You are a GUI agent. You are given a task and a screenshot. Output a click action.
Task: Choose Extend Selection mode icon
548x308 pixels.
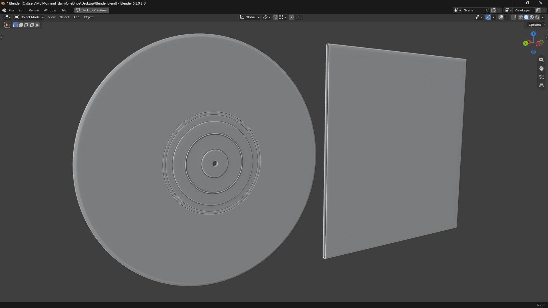(x=21, y=25)
